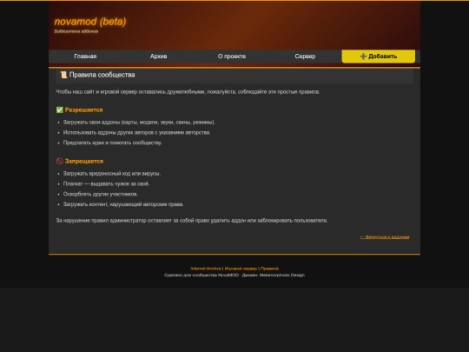Open the Главная navigation tab
The width and height of the screenshot is (469, 352).
pos(85,56)
